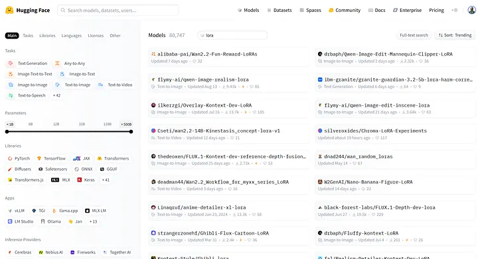Image resolution: width=478 pixels, height=259 pixels.
Task: Toggle the GGUF library filter
Action: click(x=108, y=169)
